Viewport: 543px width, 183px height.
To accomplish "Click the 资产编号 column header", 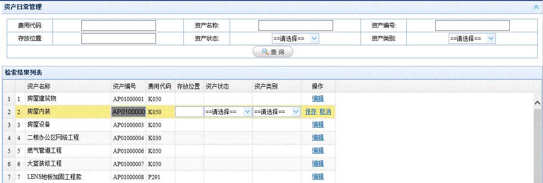I will (x=129, y=86).
